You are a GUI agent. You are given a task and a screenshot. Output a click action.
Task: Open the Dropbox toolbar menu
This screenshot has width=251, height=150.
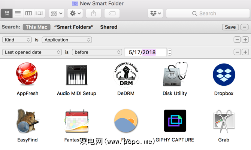[155, 13]
